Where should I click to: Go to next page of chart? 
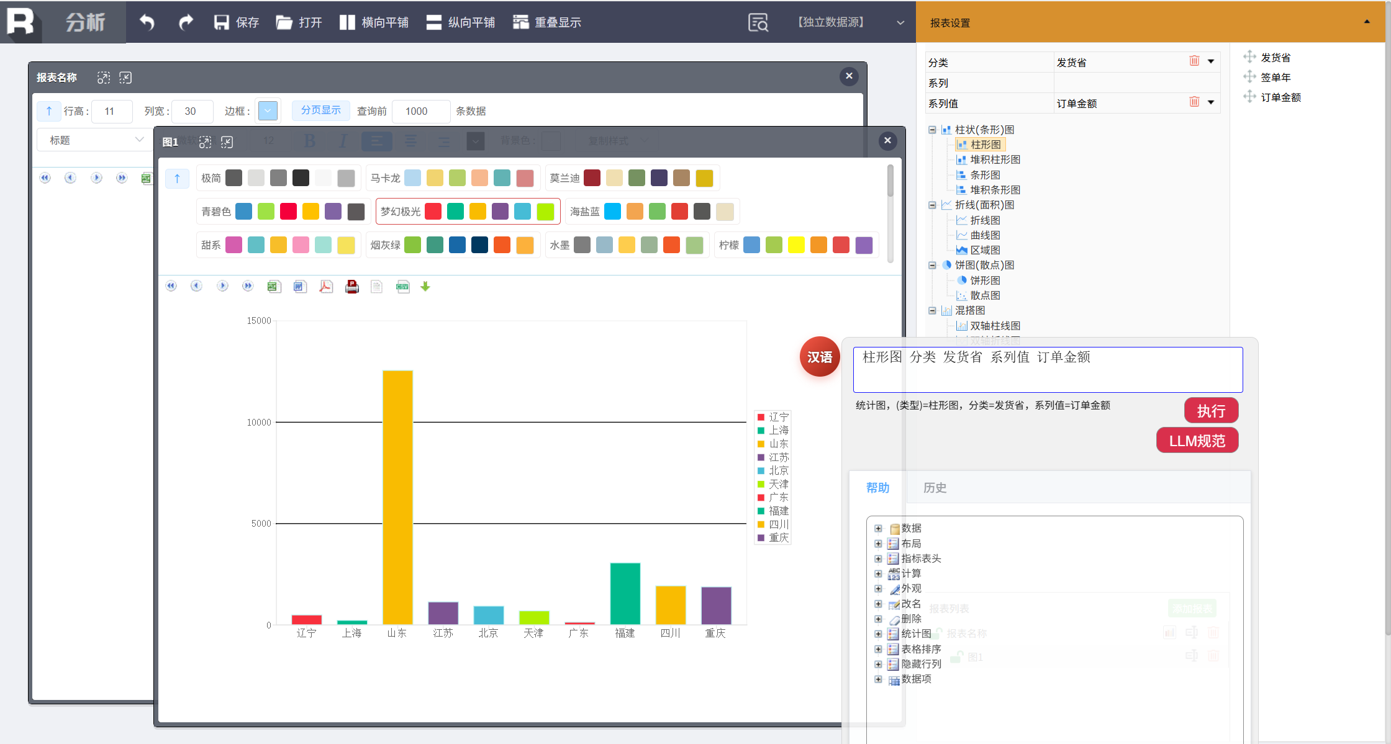click(222, 286)
